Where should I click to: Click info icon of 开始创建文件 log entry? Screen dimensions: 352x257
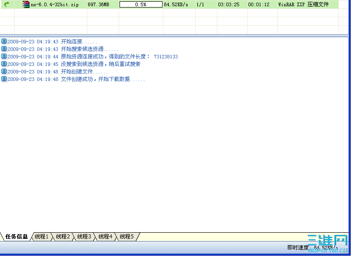[4, 71]
